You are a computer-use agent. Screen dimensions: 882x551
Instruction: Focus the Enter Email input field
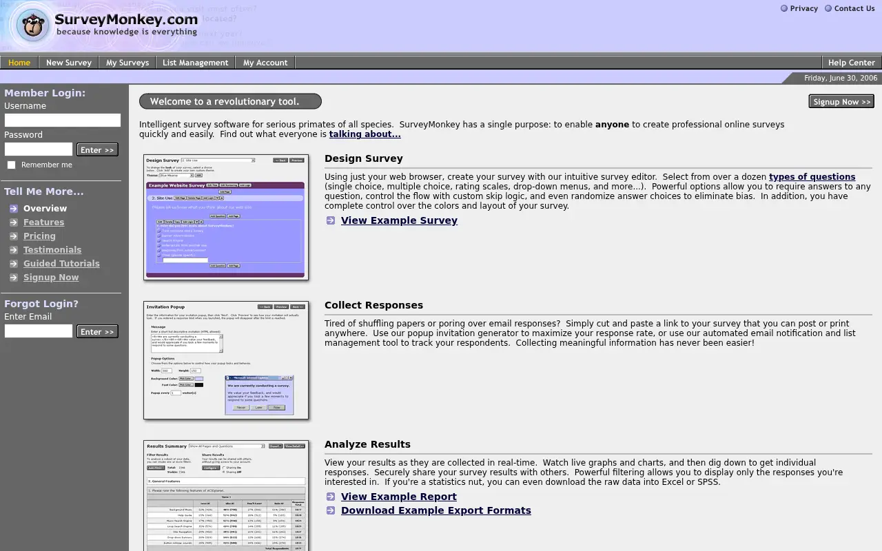[39, 331]
